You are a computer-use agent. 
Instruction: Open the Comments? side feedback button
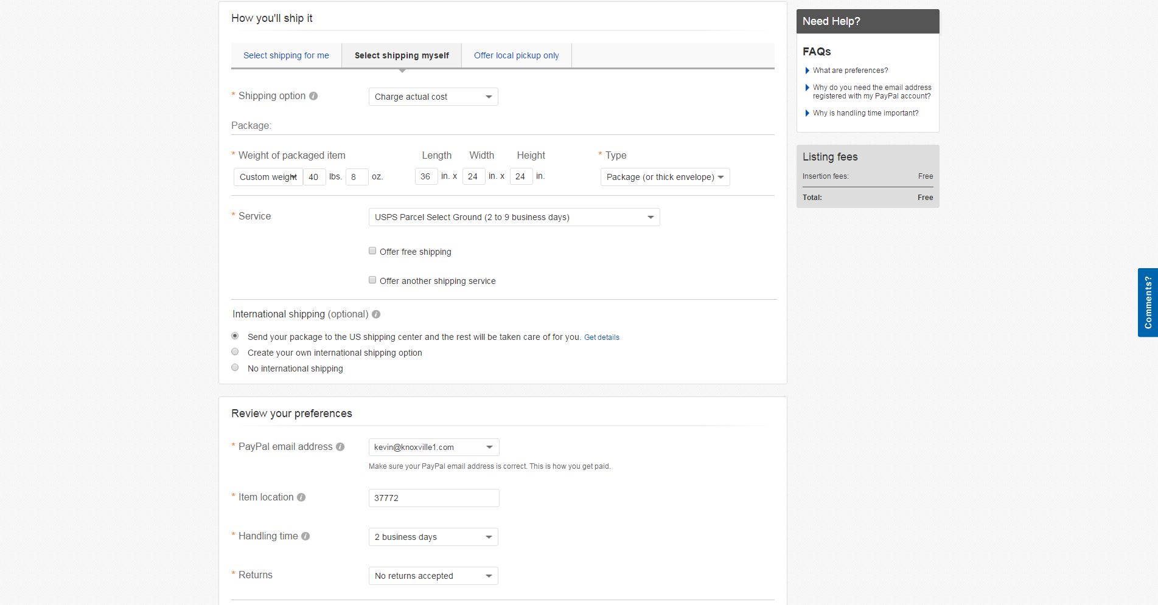(x=1148, y=302)
